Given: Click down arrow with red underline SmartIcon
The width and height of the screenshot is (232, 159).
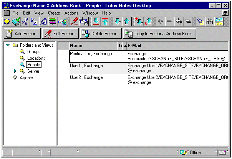Looking at the screenshot, I should 96,21.
